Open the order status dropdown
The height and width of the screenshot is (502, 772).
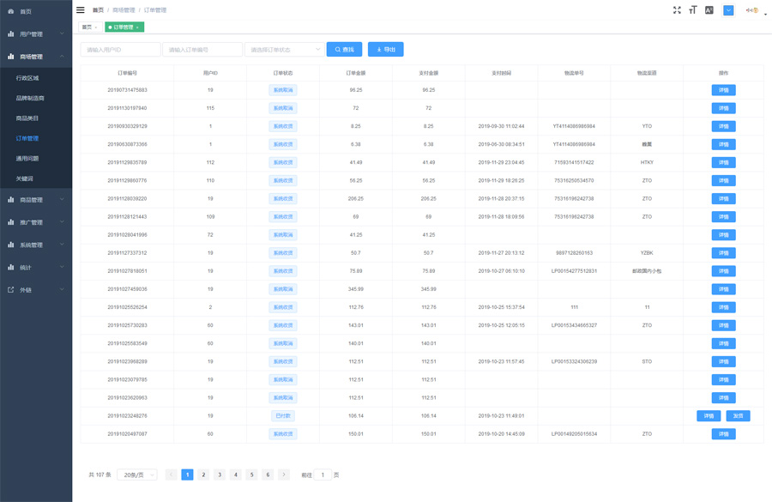tap(284, 50)
